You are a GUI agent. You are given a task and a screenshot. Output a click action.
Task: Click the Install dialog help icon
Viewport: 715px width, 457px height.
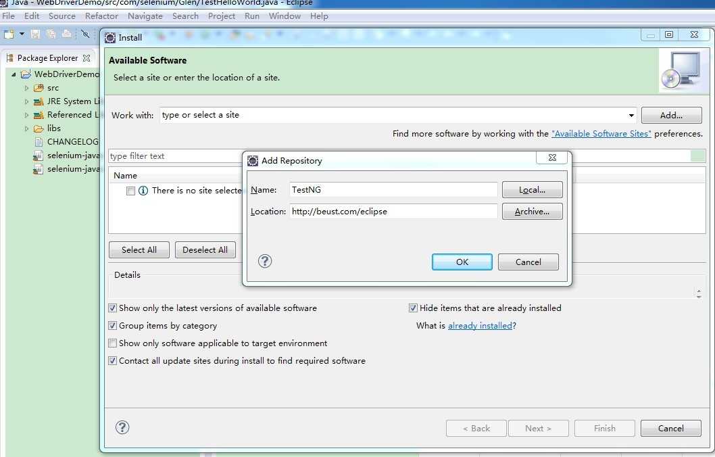[x=122, y=427]
